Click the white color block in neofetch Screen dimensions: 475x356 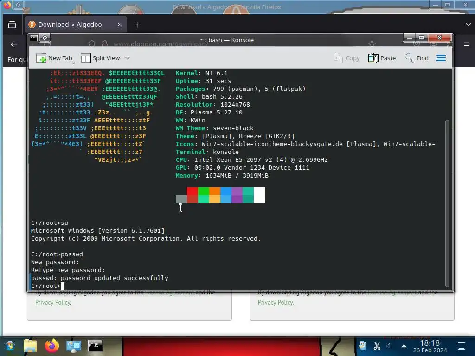[x=259, y=195]
